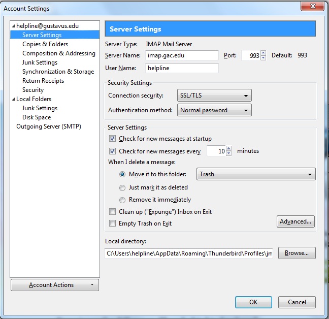Open Synchronization & Storage settings

58,72
